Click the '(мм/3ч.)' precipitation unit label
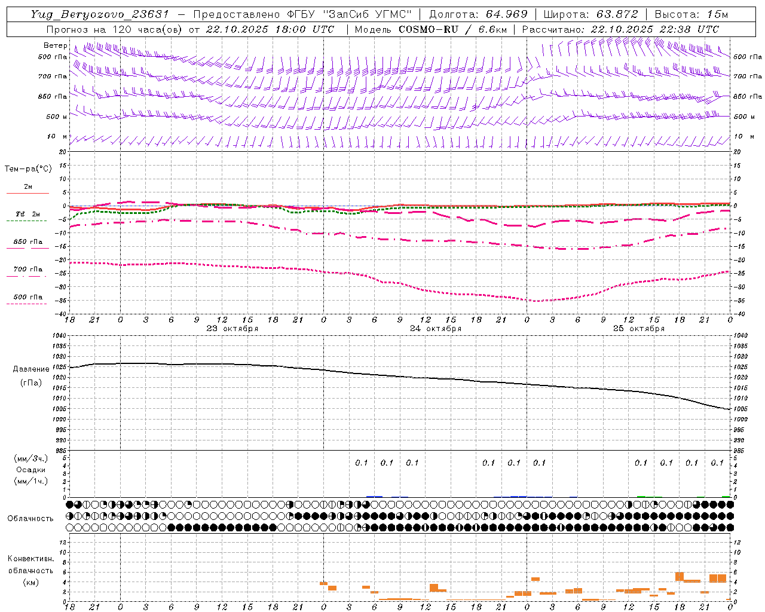 (31, 459)
